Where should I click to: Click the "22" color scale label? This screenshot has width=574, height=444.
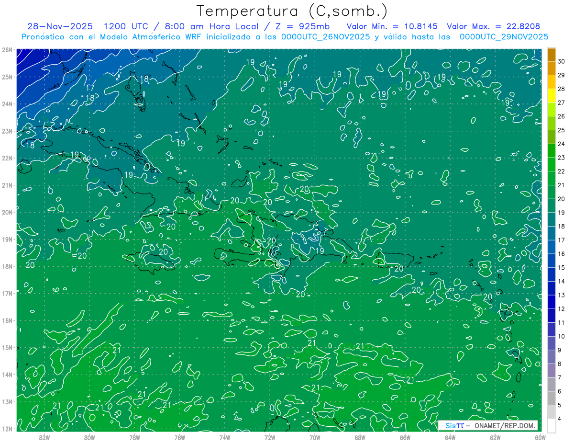click(561, 171)
